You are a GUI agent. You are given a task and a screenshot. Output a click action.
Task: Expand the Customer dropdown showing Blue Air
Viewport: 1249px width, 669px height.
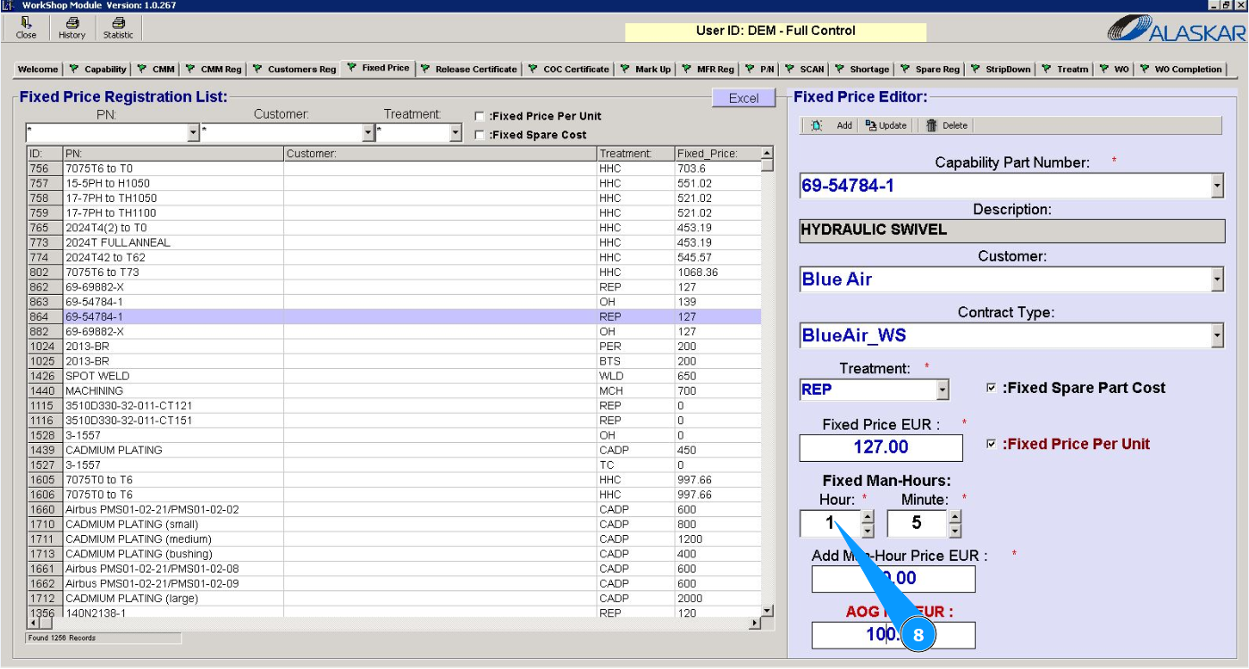tap(1216, 280)
